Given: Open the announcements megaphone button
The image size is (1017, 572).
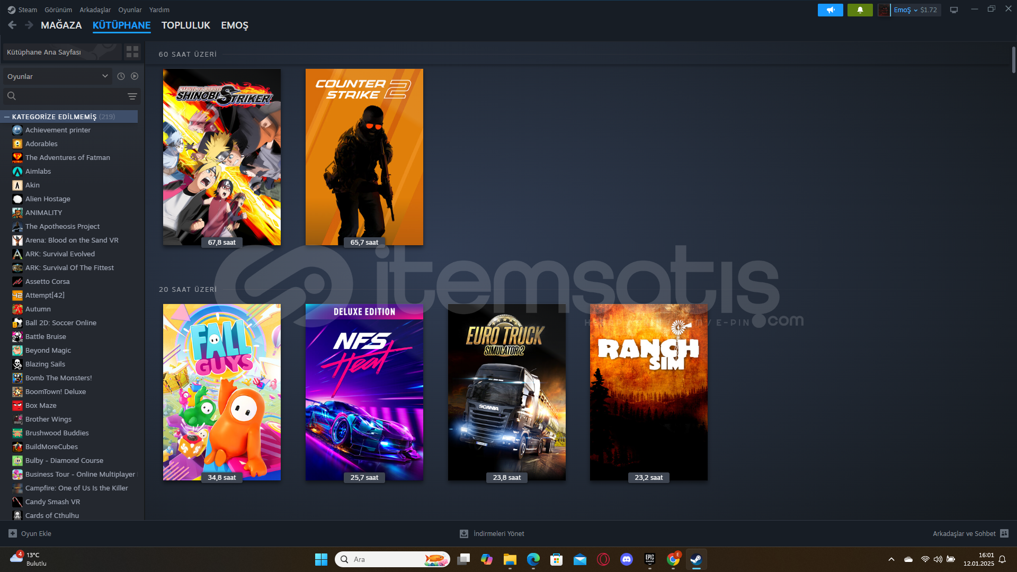Looking at the screenshot, I should [x=830, y=10].
